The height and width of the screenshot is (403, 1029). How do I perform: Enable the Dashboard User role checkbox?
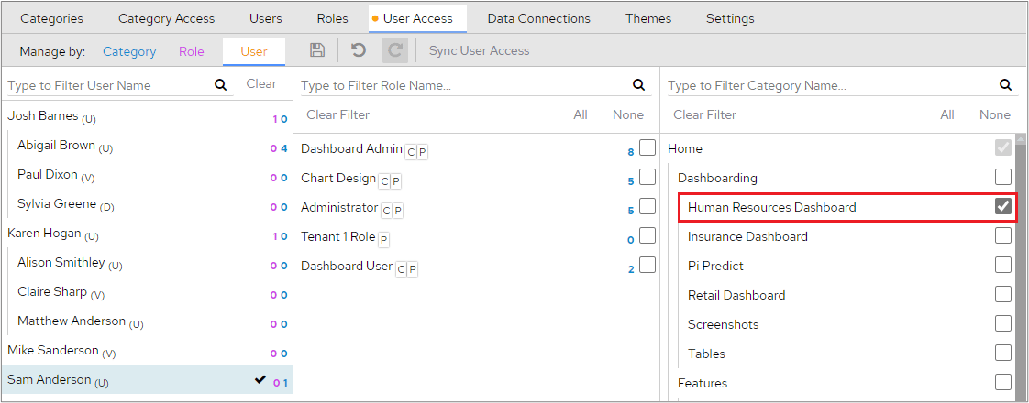pyautogui.click(x=647, y=265)
